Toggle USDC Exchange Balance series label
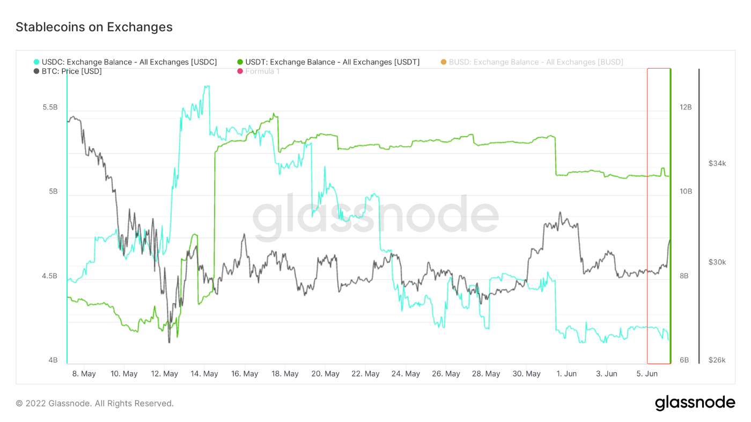Screen dimensions: 751x422 click(129, 62)
